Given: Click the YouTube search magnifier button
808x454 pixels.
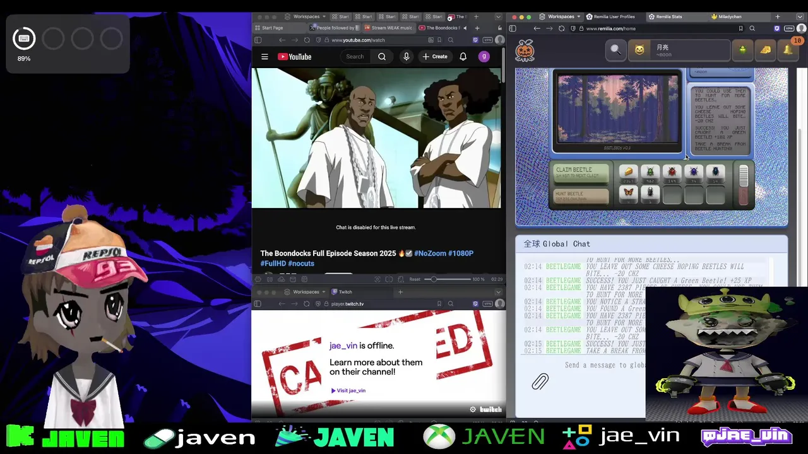Looking at the screenshot, I should 382,57.
